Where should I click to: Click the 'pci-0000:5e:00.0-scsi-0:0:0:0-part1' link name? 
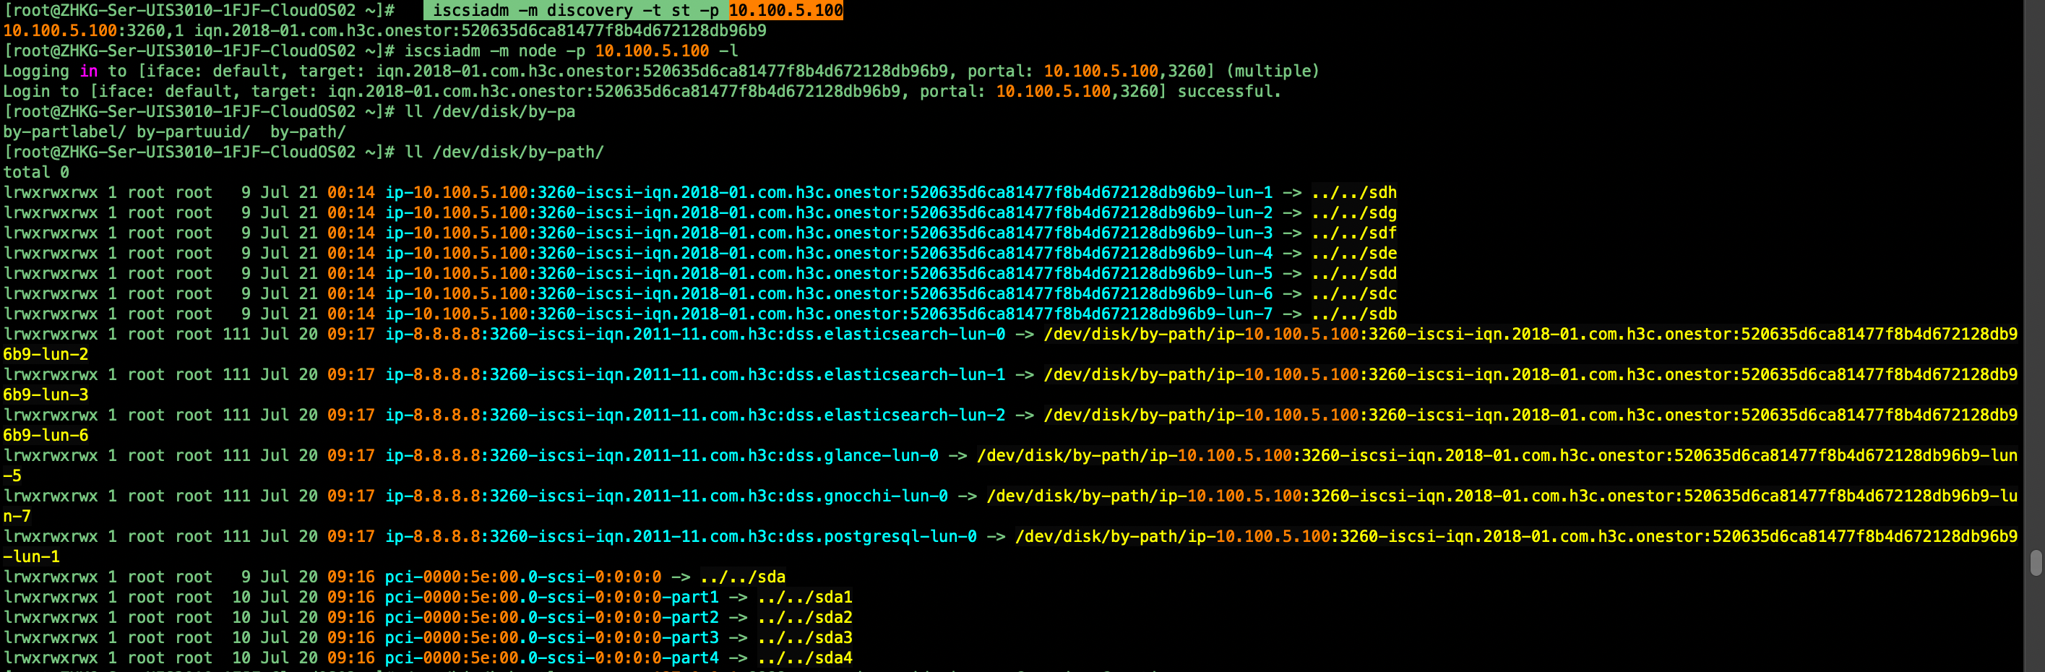click(552, 598)
